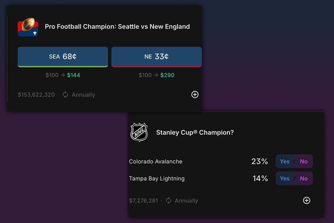Click the $153,622,320 volume label
334x223 pixels.
tap(36, 94)
